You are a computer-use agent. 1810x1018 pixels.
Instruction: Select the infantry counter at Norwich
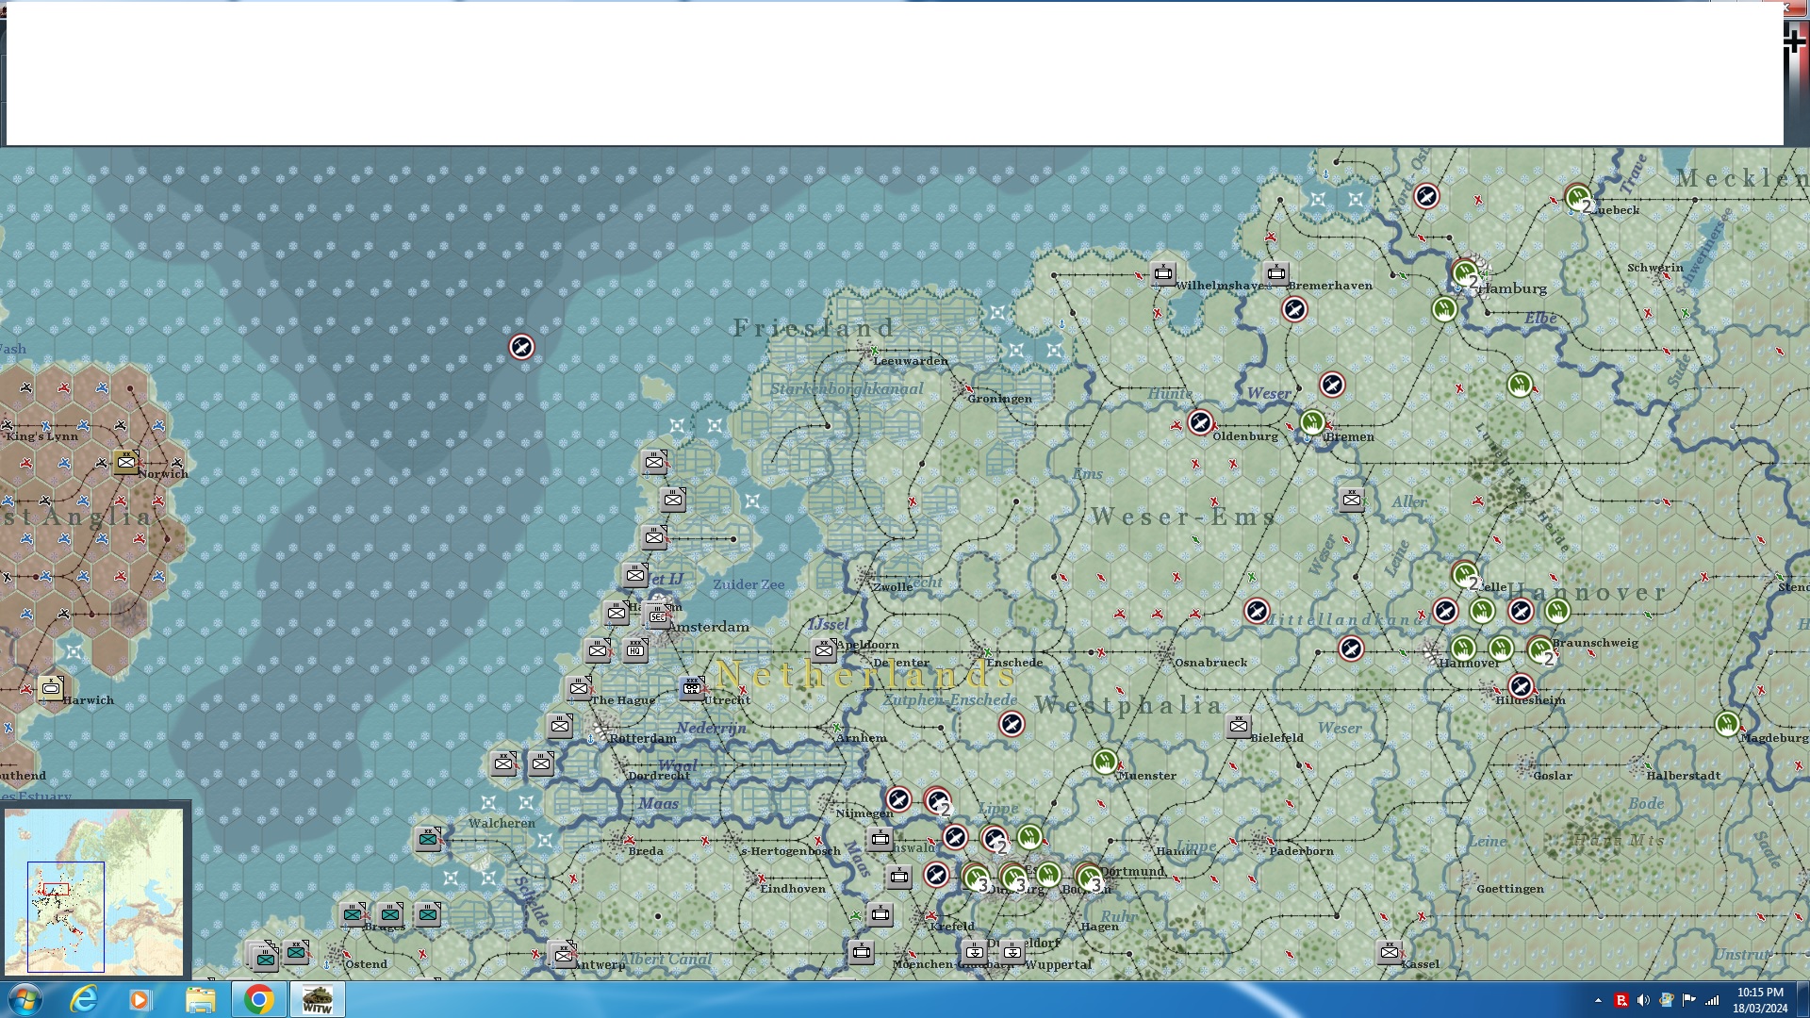(x=125, y=462)
